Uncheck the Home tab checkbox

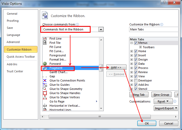click(136, 51)
